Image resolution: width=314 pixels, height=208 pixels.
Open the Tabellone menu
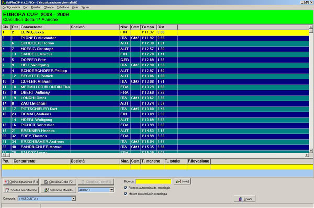coord(63,7)
